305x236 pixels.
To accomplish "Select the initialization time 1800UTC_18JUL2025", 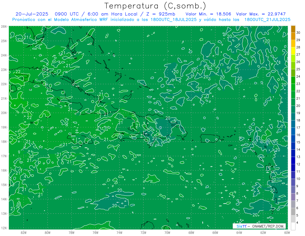I will [x=173, y=19].
